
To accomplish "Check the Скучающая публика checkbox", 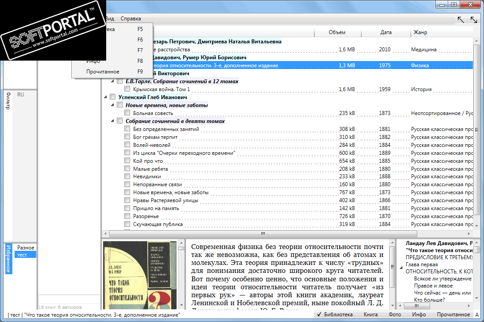I will tap(127, 224).
